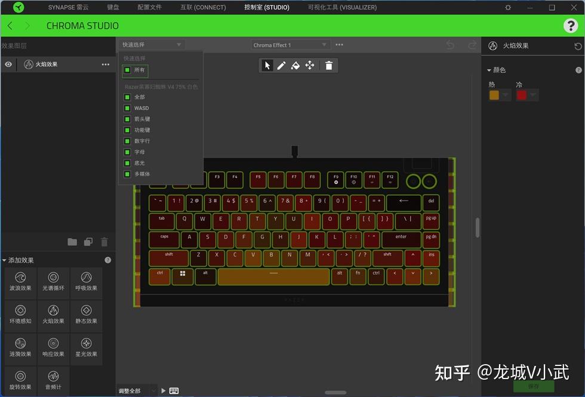The height and width of the screenshot is (397, 585).
Task: Duplicate the selected effect layer
Action: click(x=88, y=242)
